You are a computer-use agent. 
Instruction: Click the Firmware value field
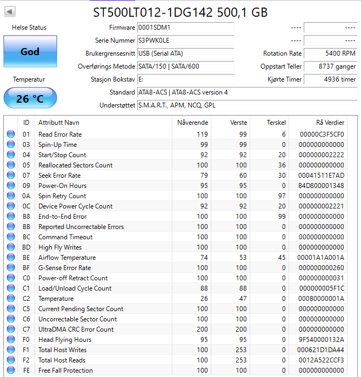185,28
